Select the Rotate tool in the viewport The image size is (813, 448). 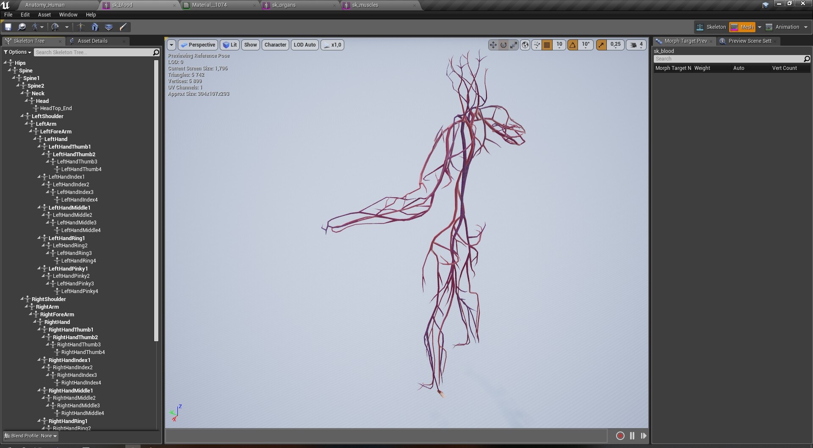pos(503,44)
